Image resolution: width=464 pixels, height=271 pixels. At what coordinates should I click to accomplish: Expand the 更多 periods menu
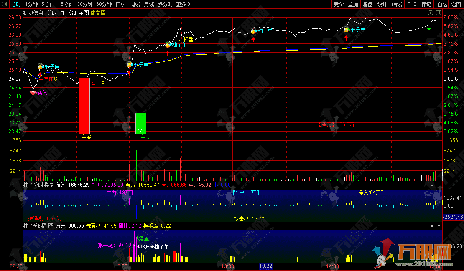pos(183,4)
